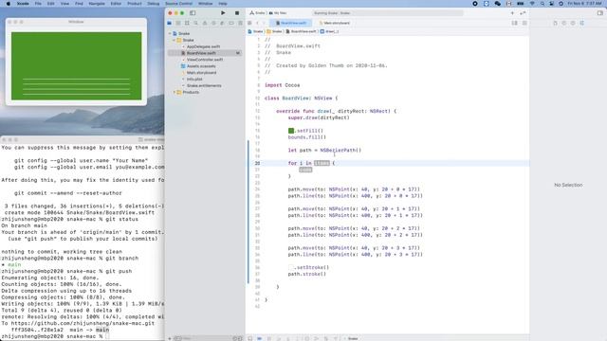Open the Navigate menu
This screenshot has height=341, width=607.
tap(97, 4)
